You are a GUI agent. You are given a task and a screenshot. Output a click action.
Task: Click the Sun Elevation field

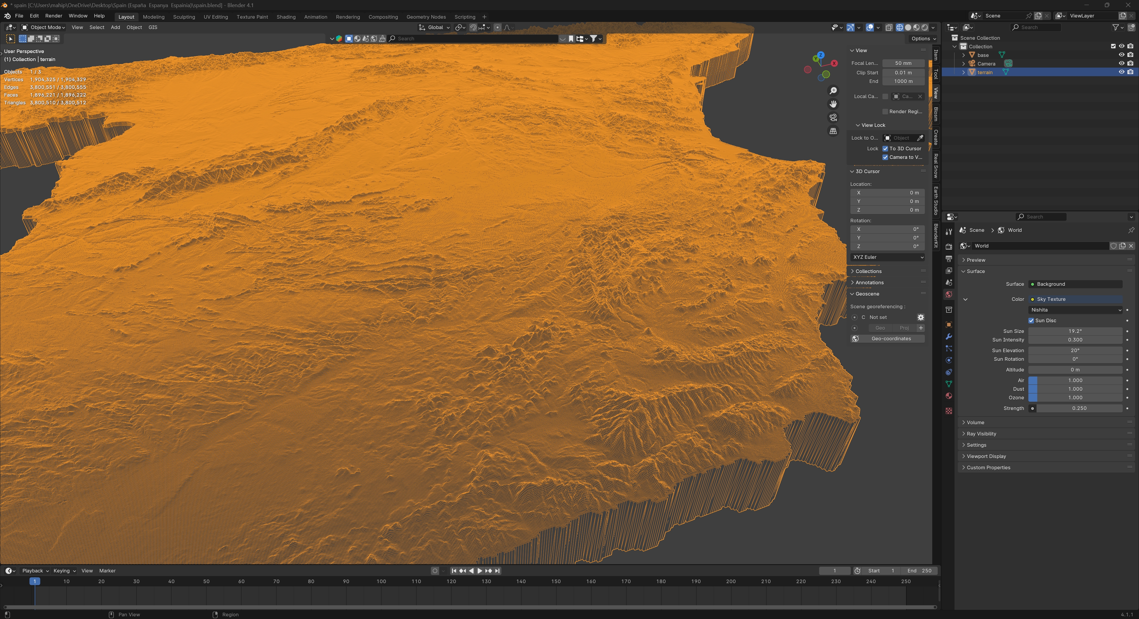(x=1075, y=350)
